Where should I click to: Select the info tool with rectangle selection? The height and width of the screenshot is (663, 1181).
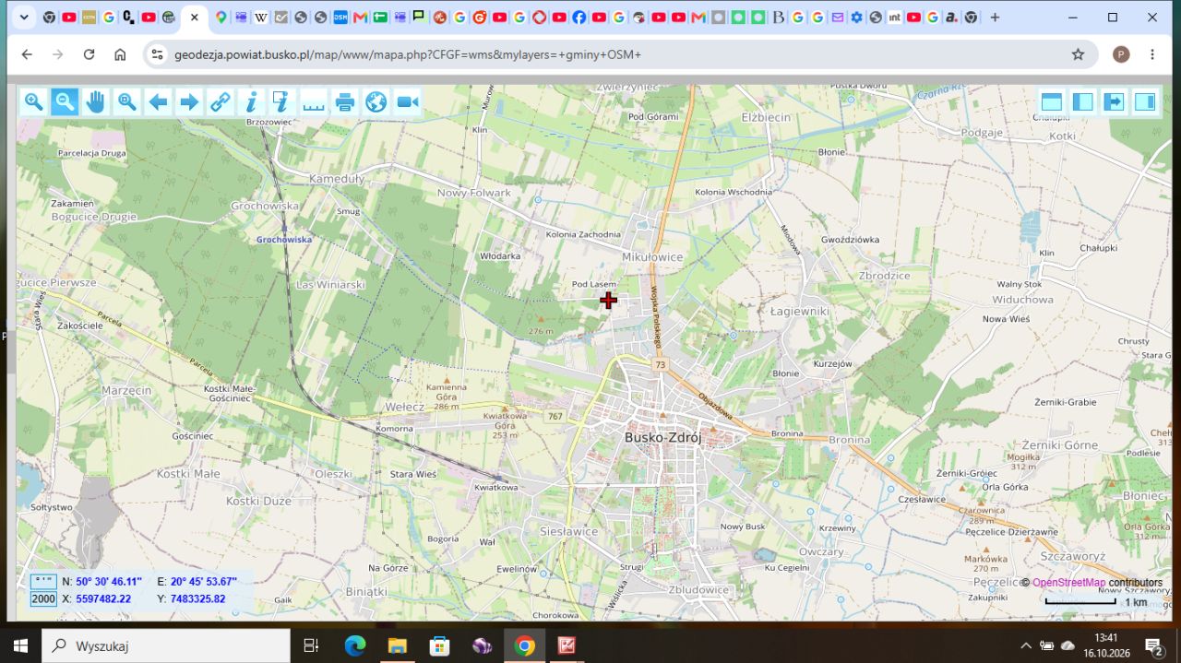pyautogui.click(x=282, y=101)
